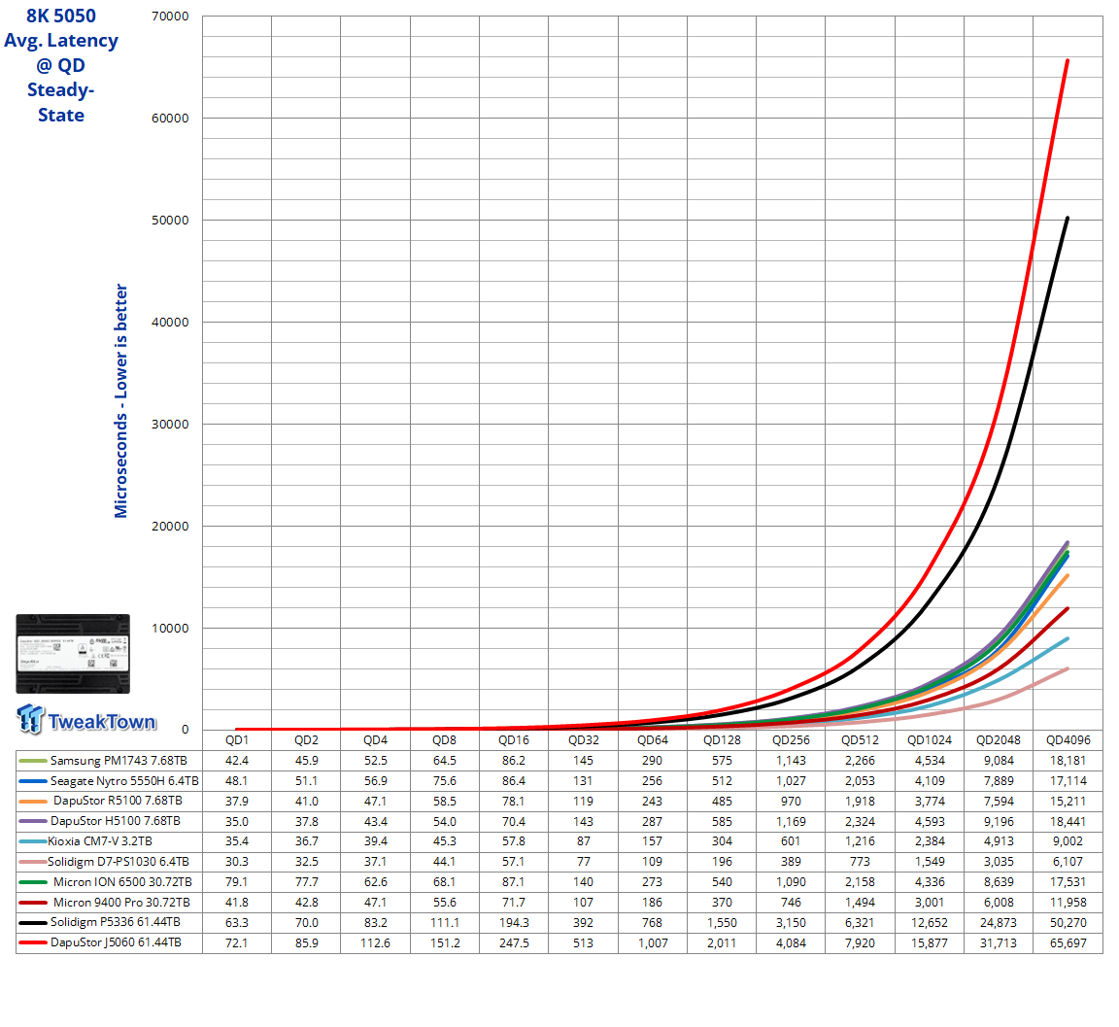Click the DapuStor H5100 purple legend marker

(33, 821)
